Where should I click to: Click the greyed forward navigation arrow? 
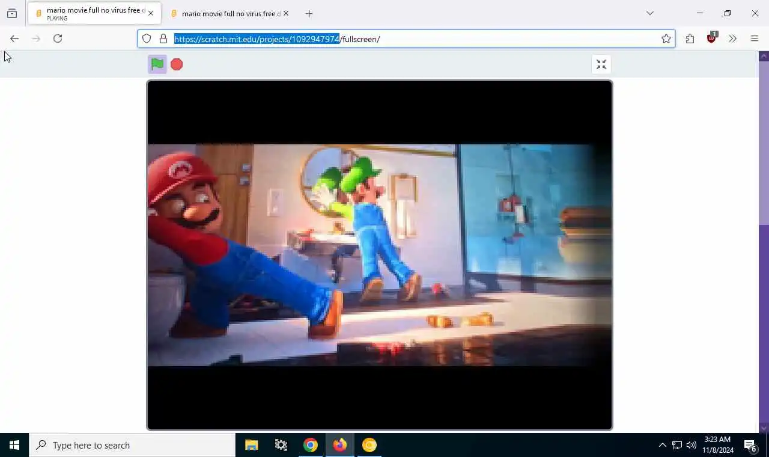click(x=36, y=38)
